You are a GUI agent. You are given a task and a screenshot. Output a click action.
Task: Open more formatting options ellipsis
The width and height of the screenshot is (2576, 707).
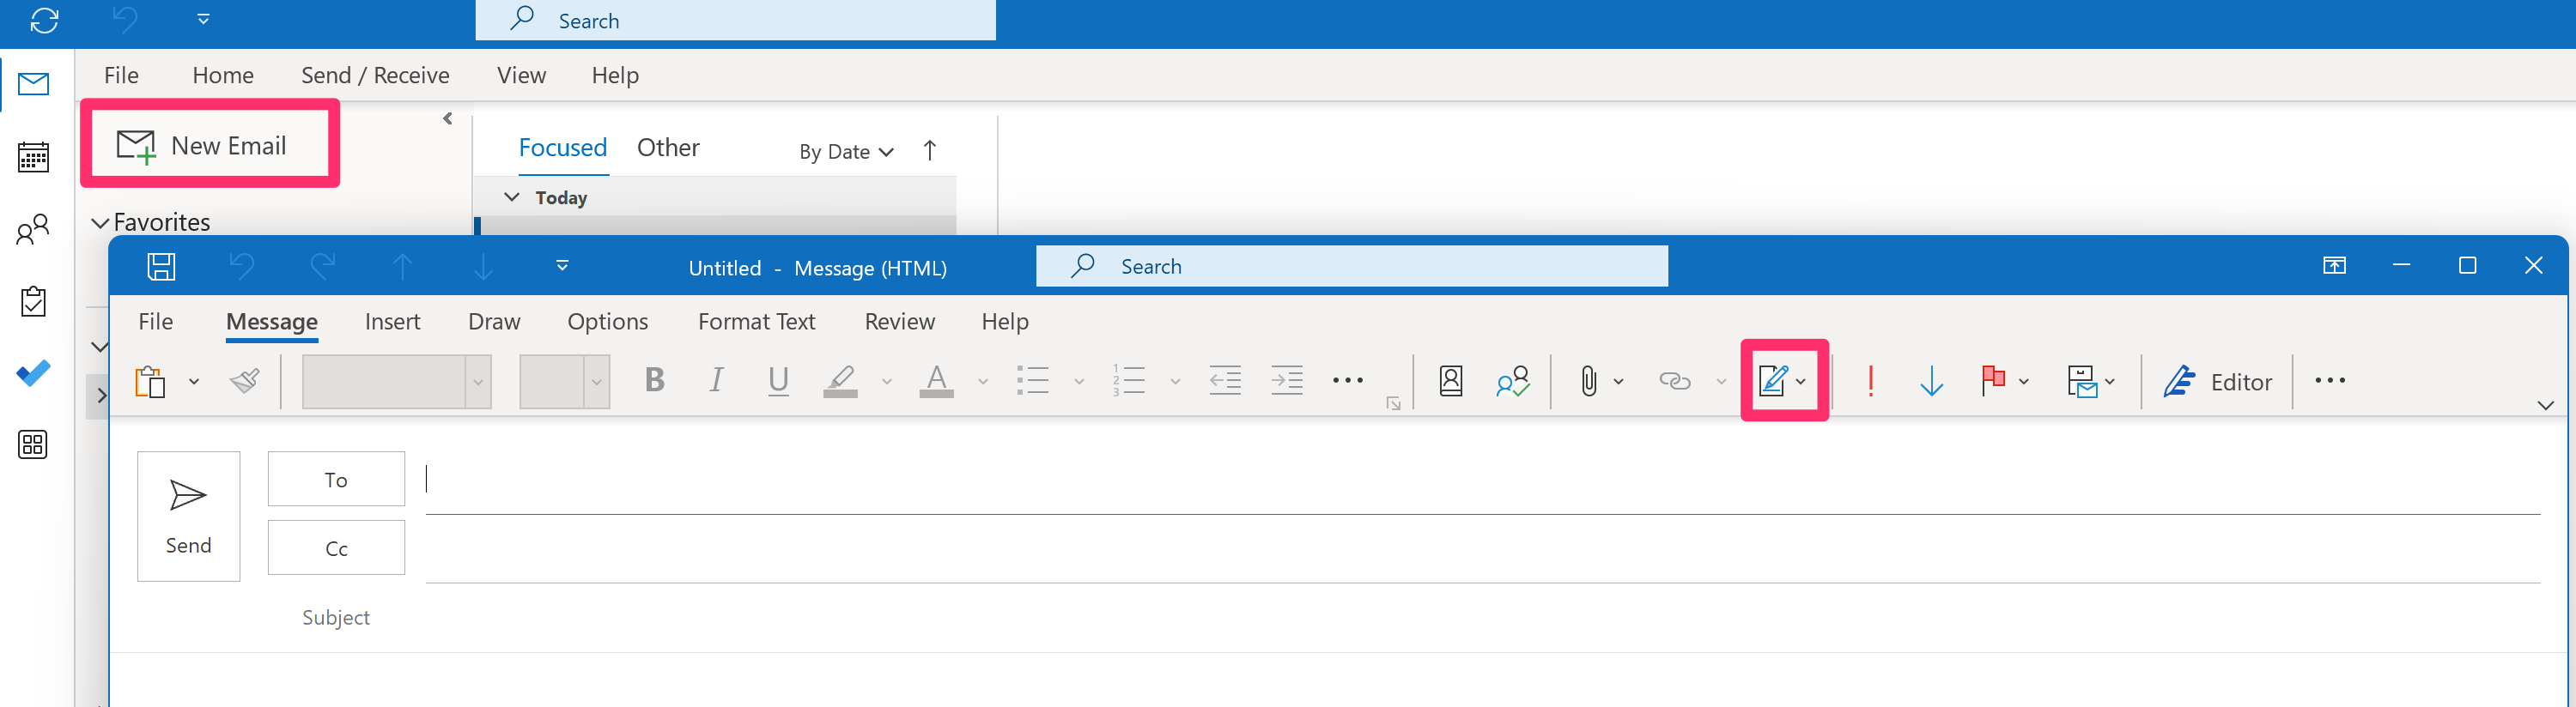coord(1348,380)
